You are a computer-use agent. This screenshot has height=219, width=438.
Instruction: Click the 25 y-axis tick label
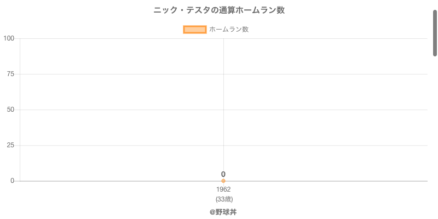point(10,145)
